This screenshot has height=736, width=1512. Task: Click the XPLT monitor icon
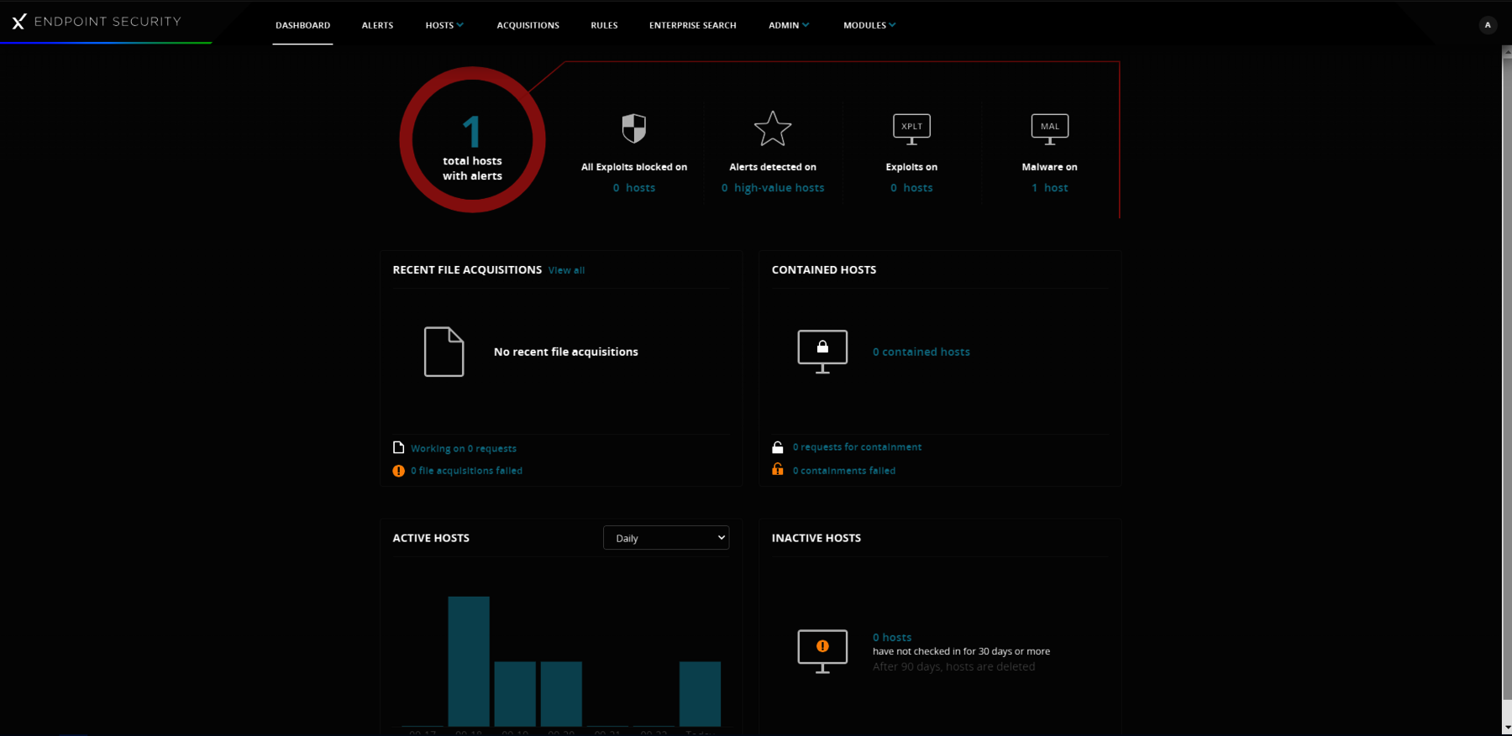point(911,128)
